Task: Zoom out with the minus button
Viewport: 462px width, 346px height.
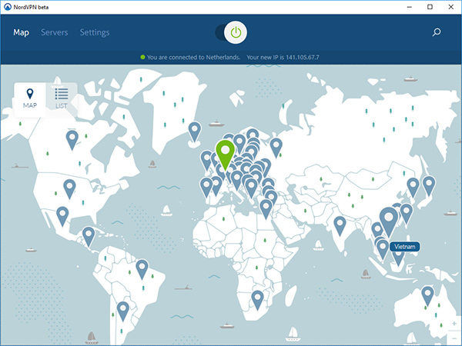Action: [454, 338]
